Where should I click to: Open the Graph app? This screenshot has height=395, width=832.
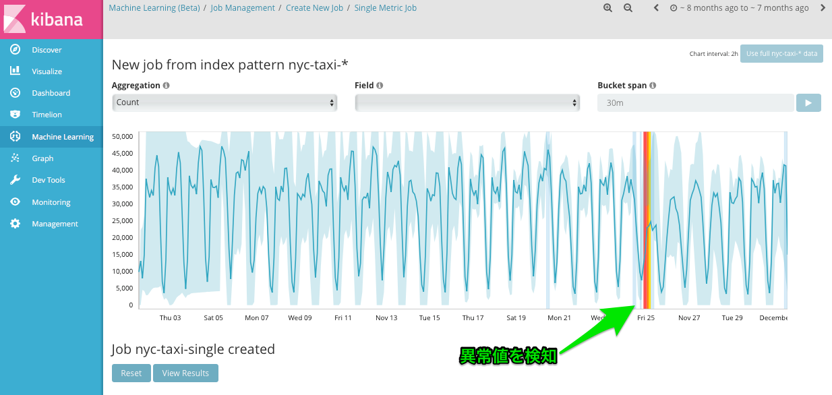coord(42,158)
